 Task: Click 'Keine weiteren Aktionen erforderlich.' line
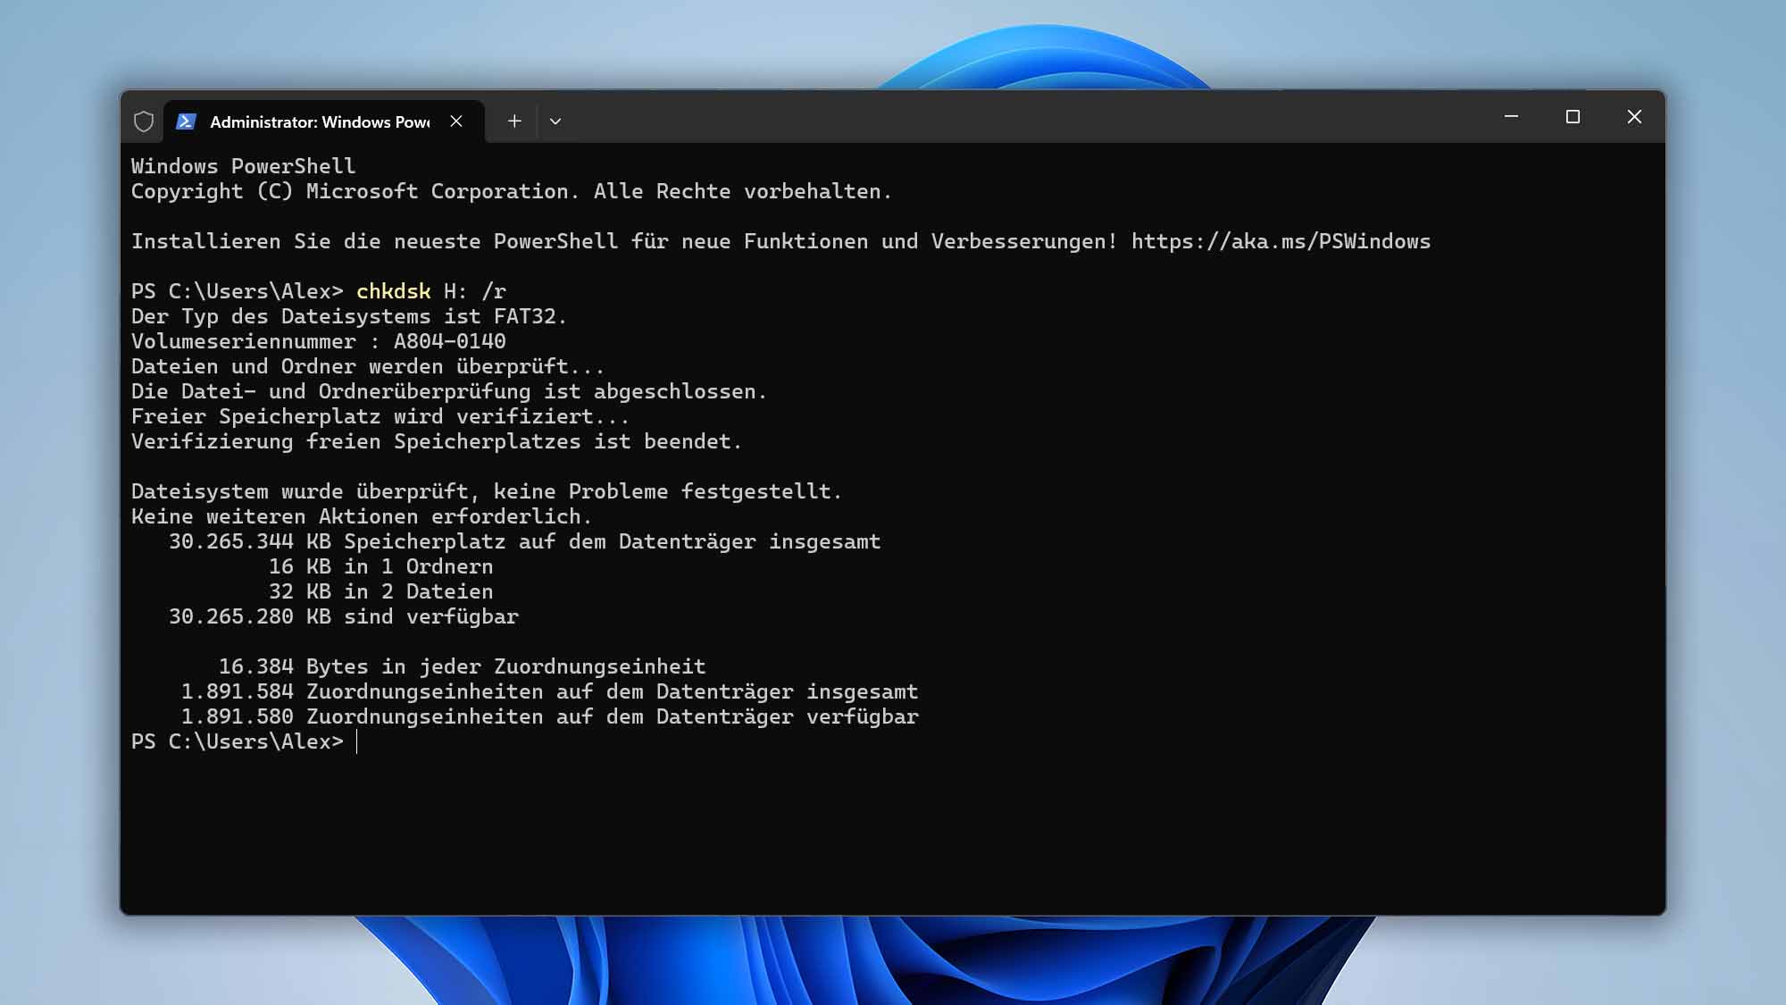362,516
